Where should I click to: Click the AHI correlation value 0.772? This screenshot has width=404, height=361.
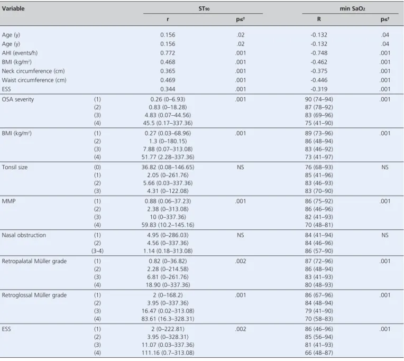coord(168,53)
